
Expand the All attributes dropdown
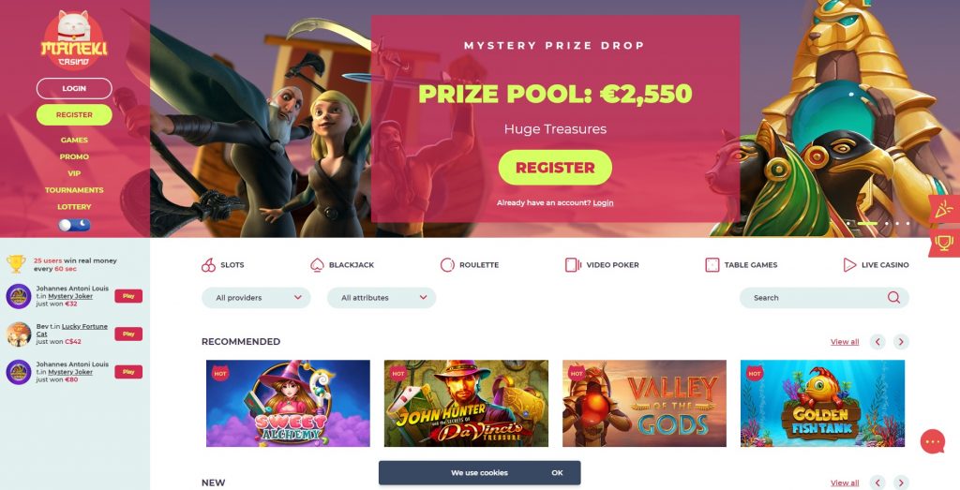[x=382, y=298]
